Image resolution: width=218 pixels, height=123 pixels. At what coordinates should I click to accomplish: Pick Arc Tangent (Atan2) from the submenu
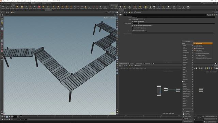pos(203,55)
